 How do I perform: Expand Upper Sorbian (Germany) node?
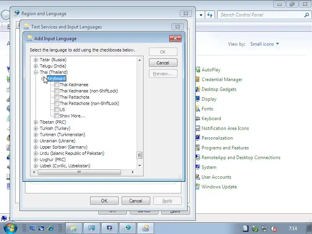pyautogui.click(x=35, y=147)
